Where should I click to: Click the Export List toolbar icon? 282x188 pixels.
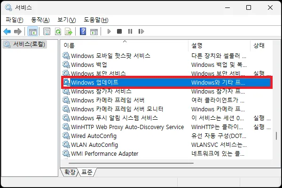pos(69,31)
